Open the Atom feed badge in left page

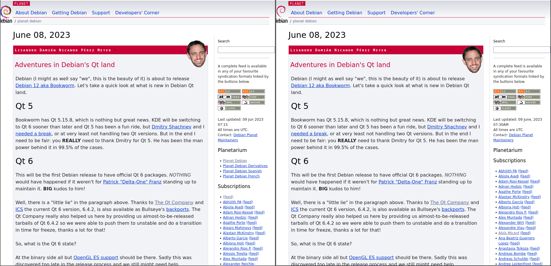coord(229,97)
